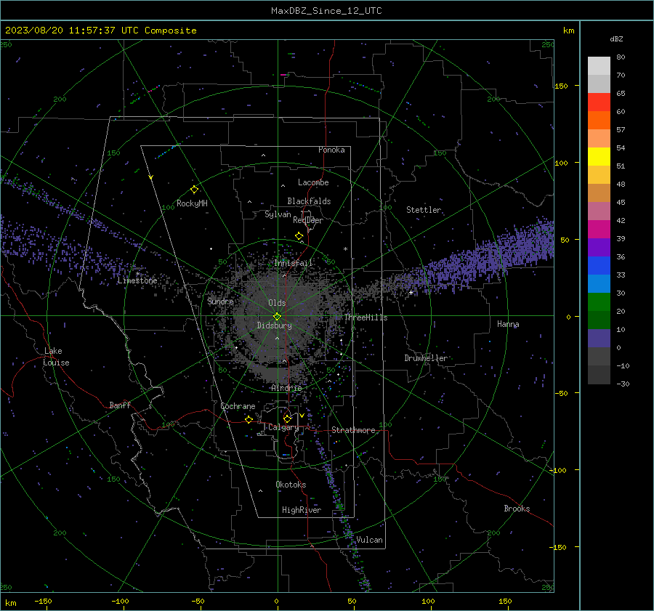This screenshot has width=654, height=611.
Task: Click the Strathmore city label
Action: 353,430
